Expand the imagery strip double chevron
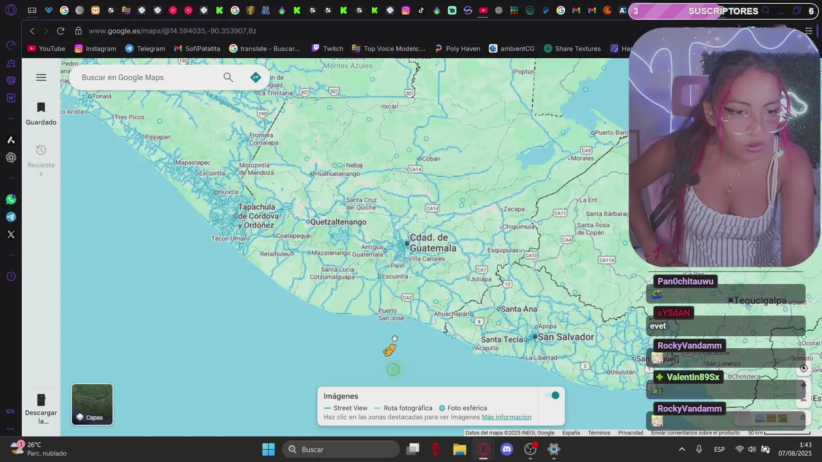822x462 pixels. pos(802,418)
